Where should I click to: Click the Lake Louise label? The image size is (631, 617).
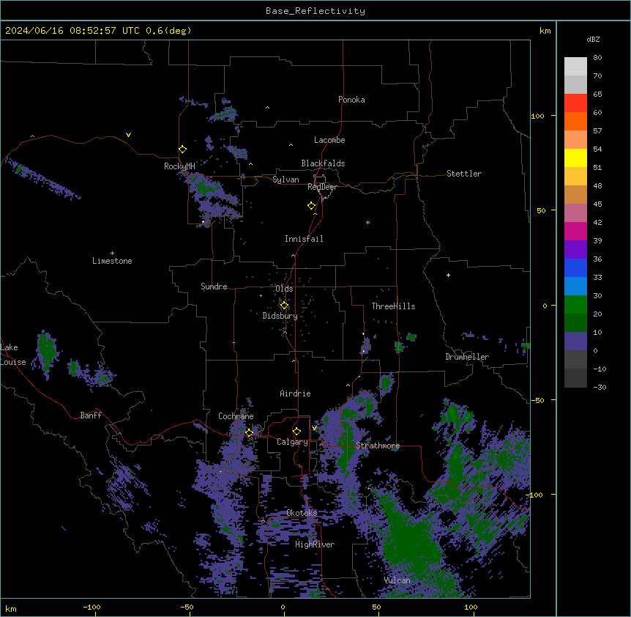(13, 355)
